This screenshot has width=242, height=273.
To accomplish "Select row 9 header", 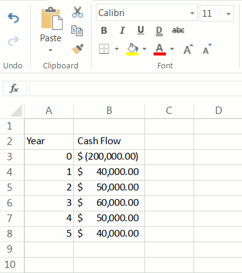I will click(12, 250).
